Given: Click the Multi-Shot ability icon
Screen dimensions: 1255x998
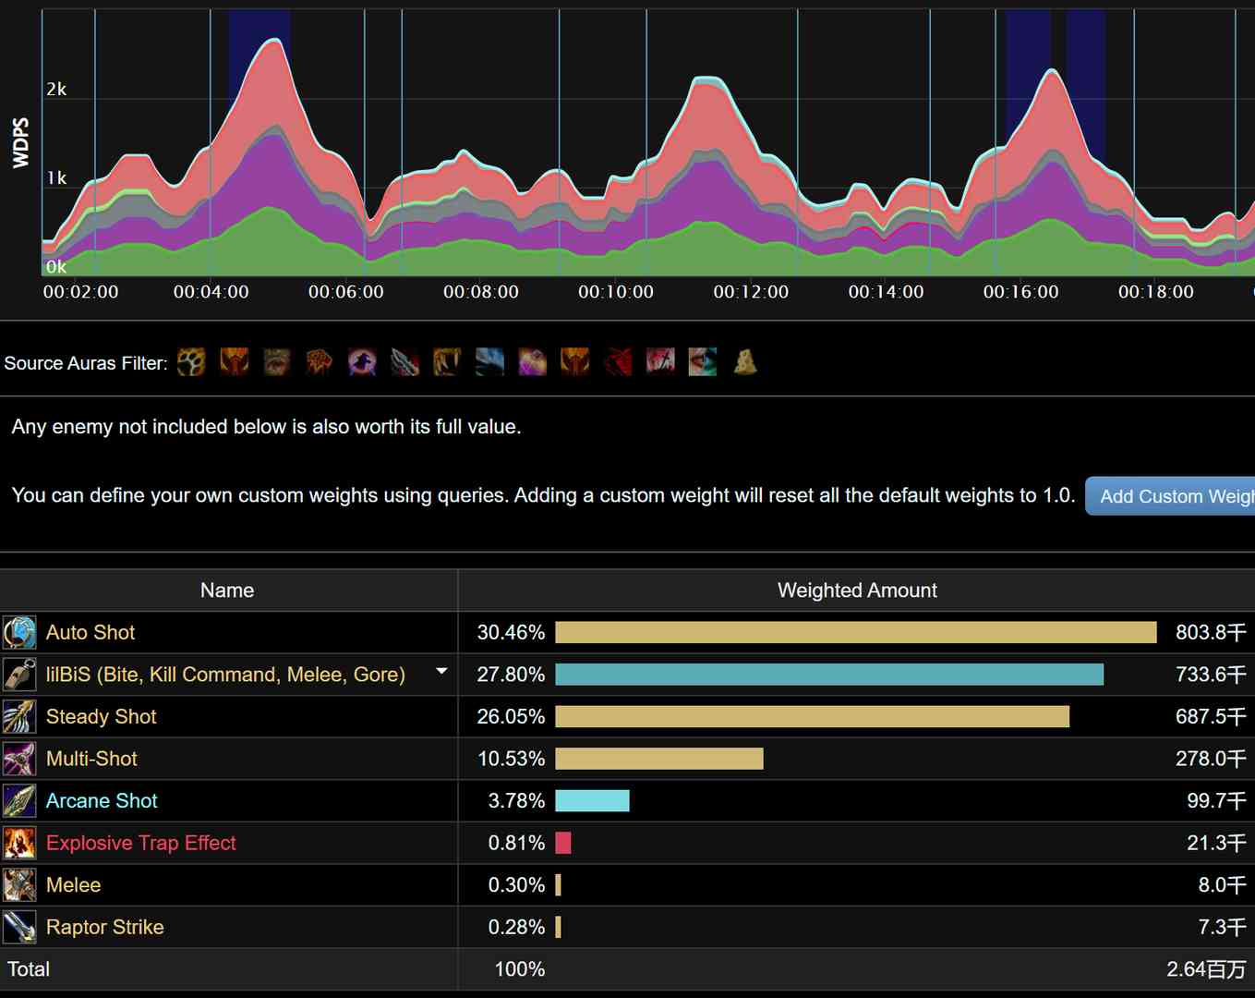Looking at the screenshot, I should click(19, 759).
